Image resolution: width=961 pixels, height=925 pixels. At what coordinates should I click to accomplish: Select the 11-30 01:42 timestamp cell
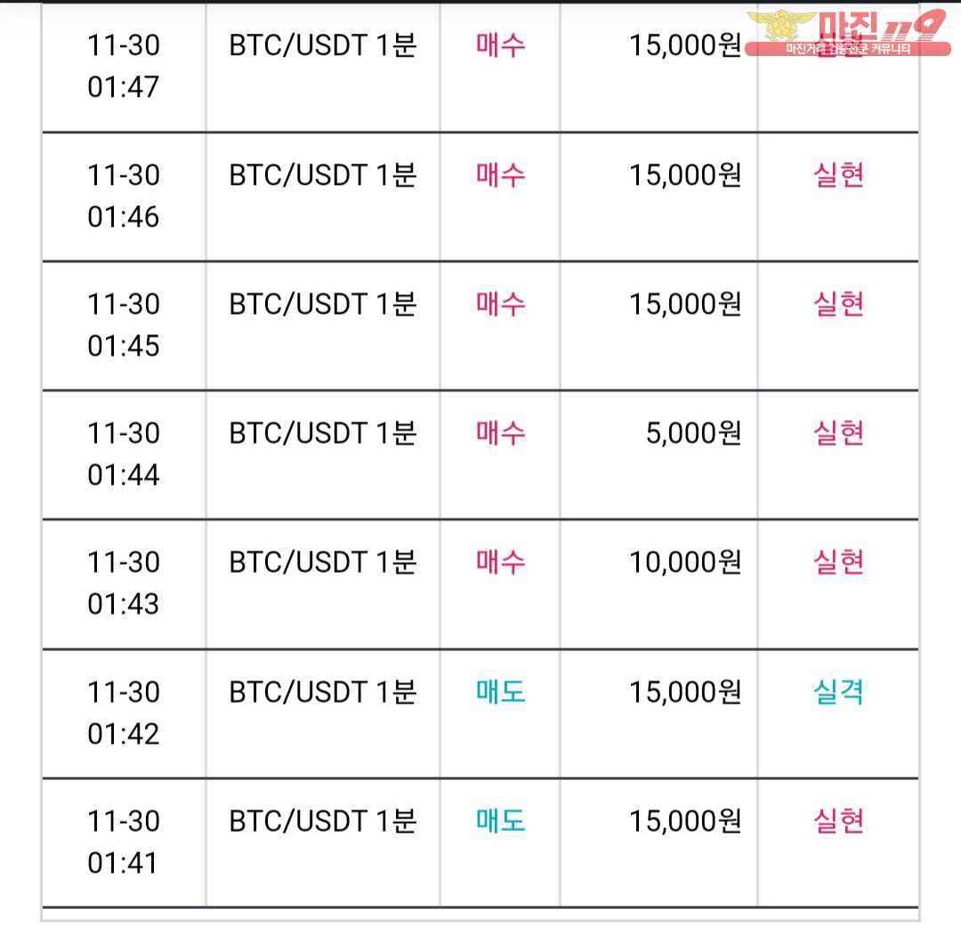click(123, 713)
